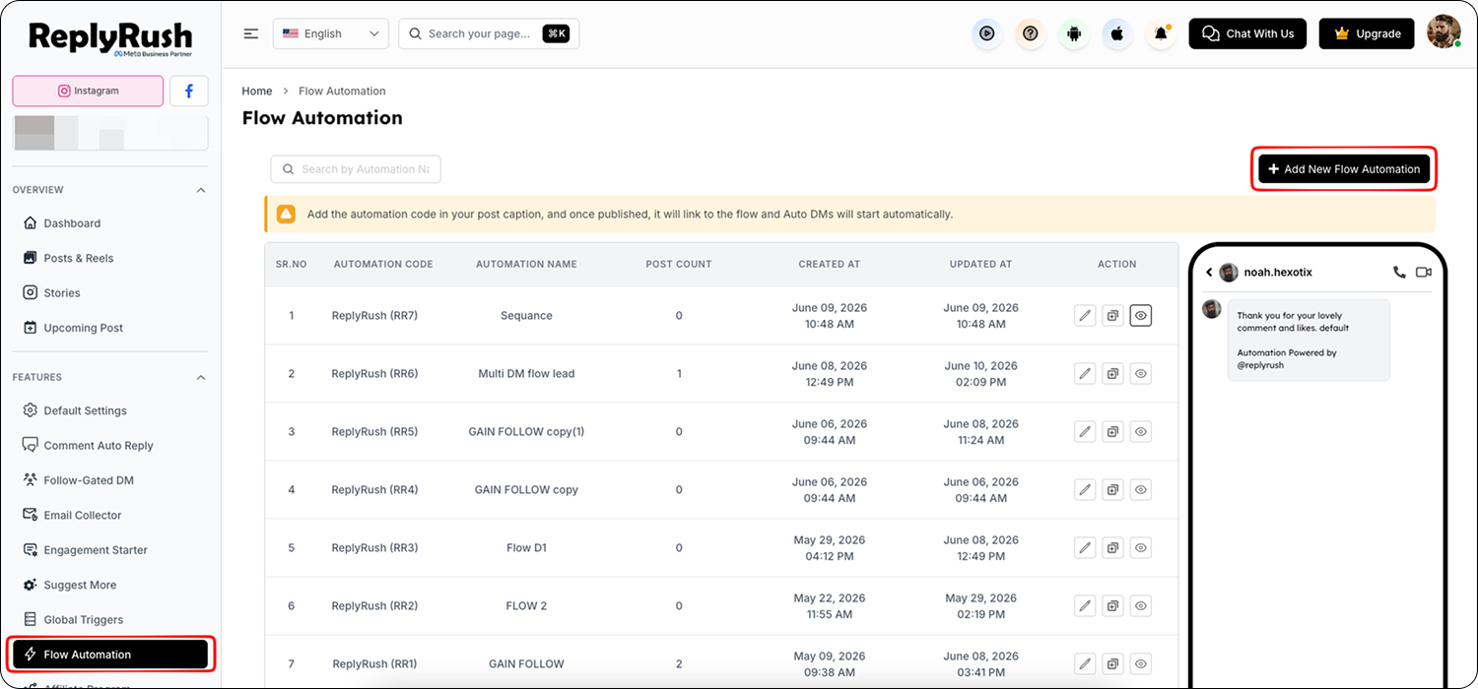Duplicate the Flow D1 automation
Viewport: 1478px width, 689px height.
1112,547
